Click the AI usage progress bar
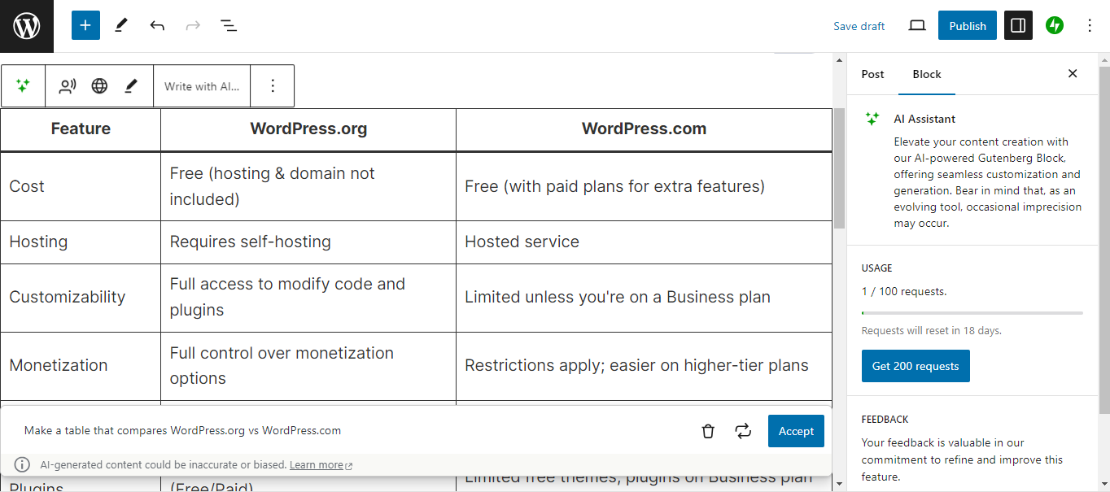Viewport: 1110px width, 492px height. click(972, 311)
